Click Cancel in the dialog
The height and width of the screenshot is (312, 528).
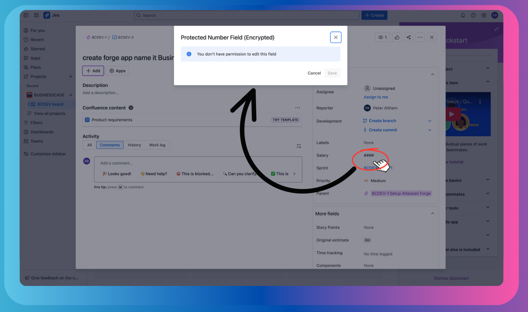click(x=314, y=73)
